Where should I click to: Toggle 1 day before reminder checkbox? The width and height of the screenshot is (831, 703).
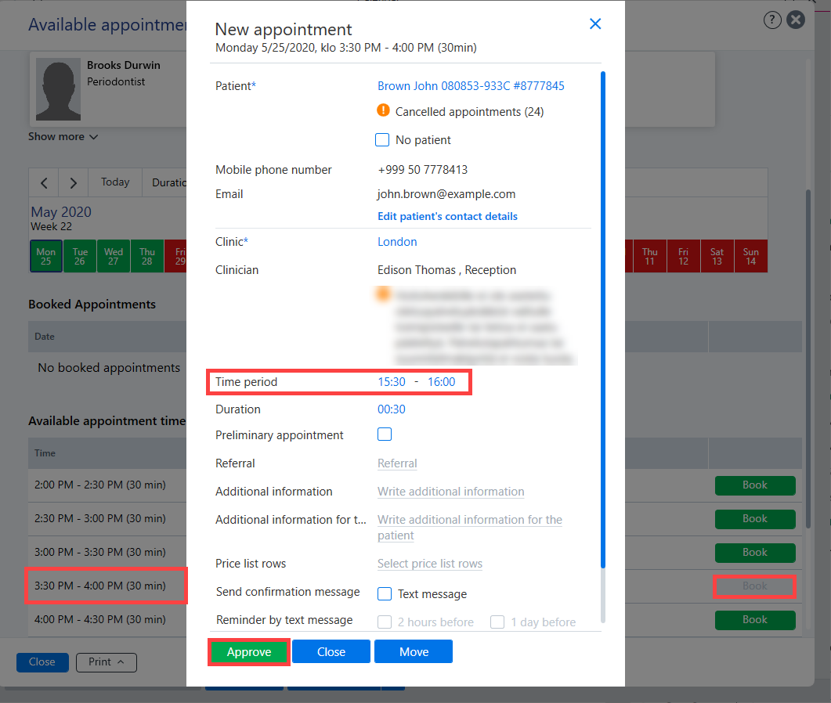[x=497, y=622]
